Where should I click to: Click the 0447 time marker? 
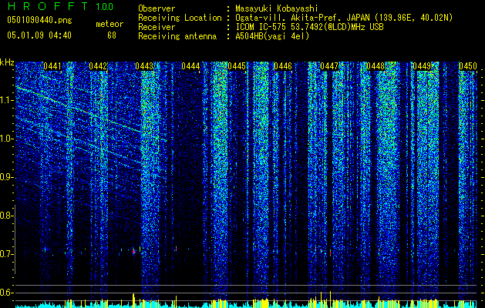click(329, 66)
